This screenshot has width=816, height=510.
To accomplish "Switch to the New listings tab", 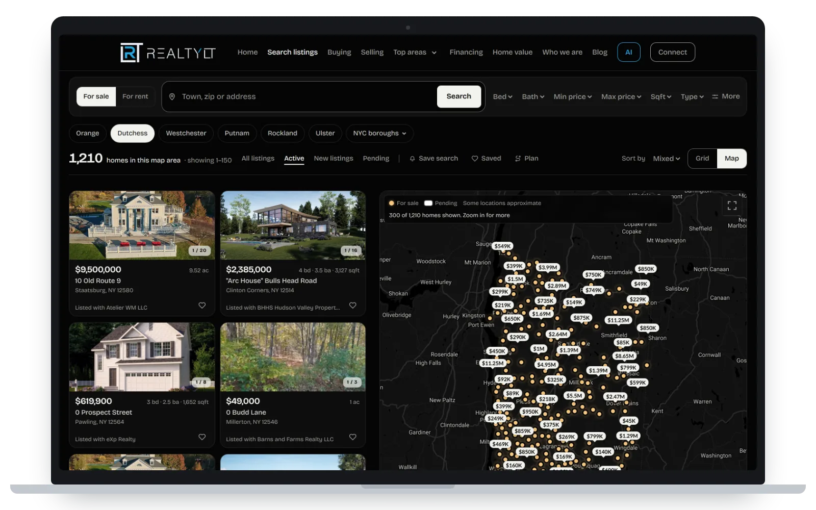I will (x=334, y=159).
